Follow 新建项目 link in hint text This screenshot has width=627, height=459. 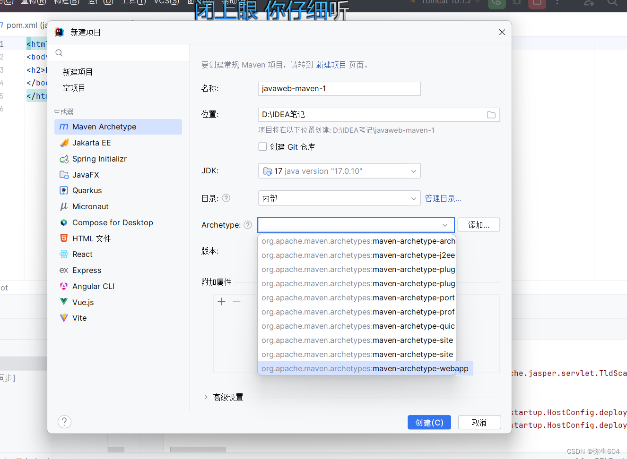pyautogui.click(x=331, y=65)
